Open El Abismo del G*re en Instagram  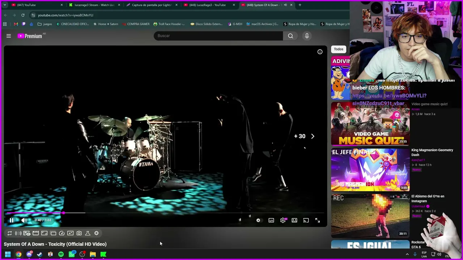(x=428, y=199)
